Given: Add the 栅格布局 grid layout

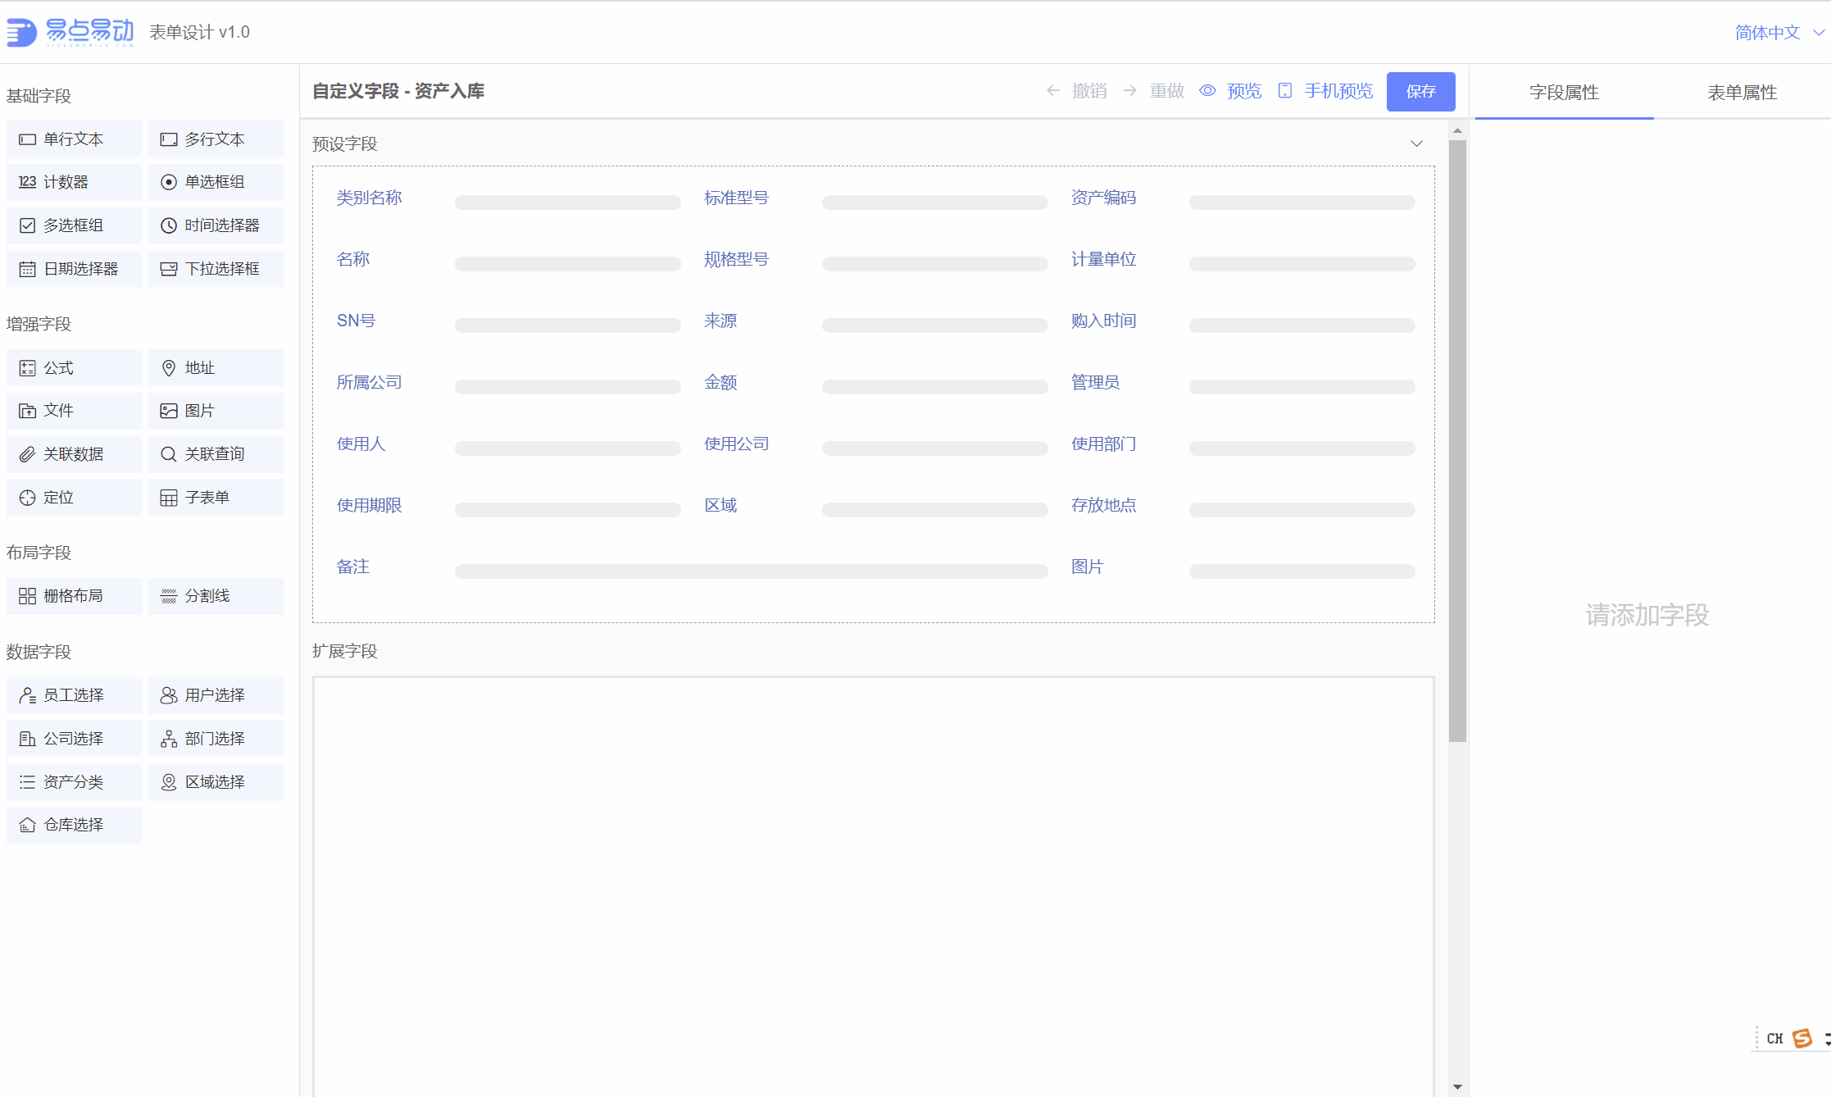Looking at the screenshot, I should [x=74, y=596].
